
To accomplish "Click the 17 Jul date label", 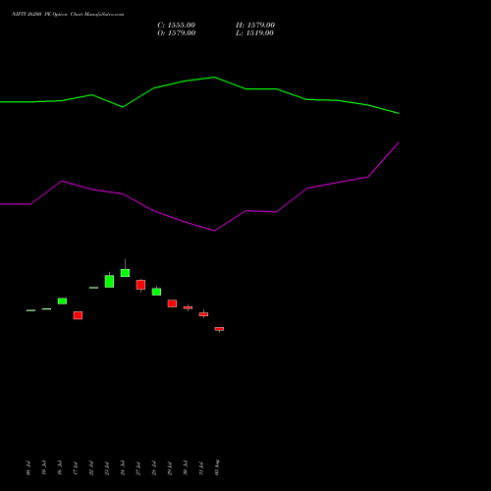I will [76, 468].
